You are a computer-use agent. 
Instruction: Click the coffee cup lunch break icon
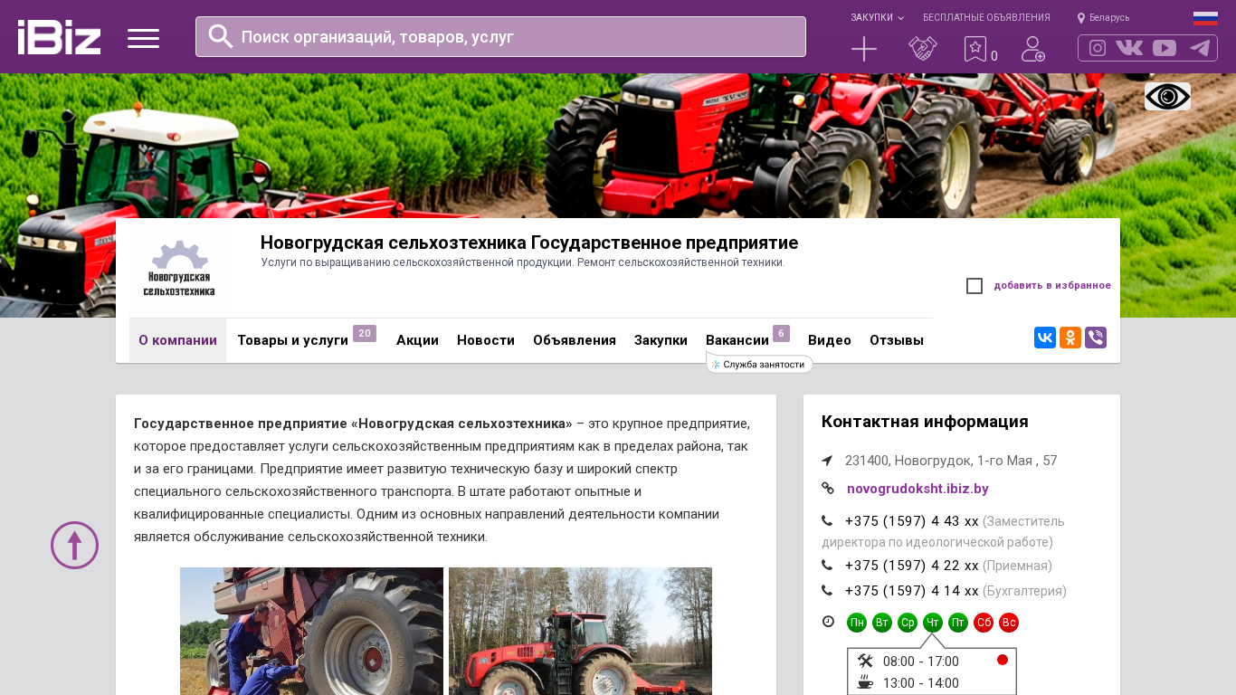click(865, 682)
